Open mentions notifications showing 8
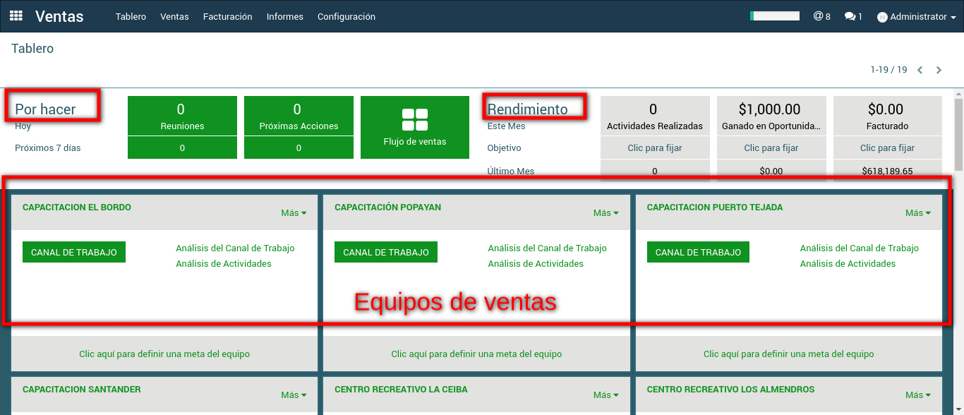964x415 pixels. 821,16
